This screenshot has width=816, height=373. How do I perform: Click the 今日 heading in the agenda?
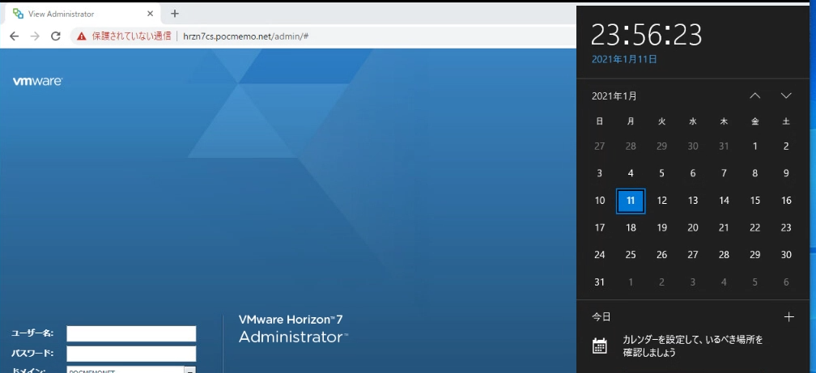coord(601,317)
